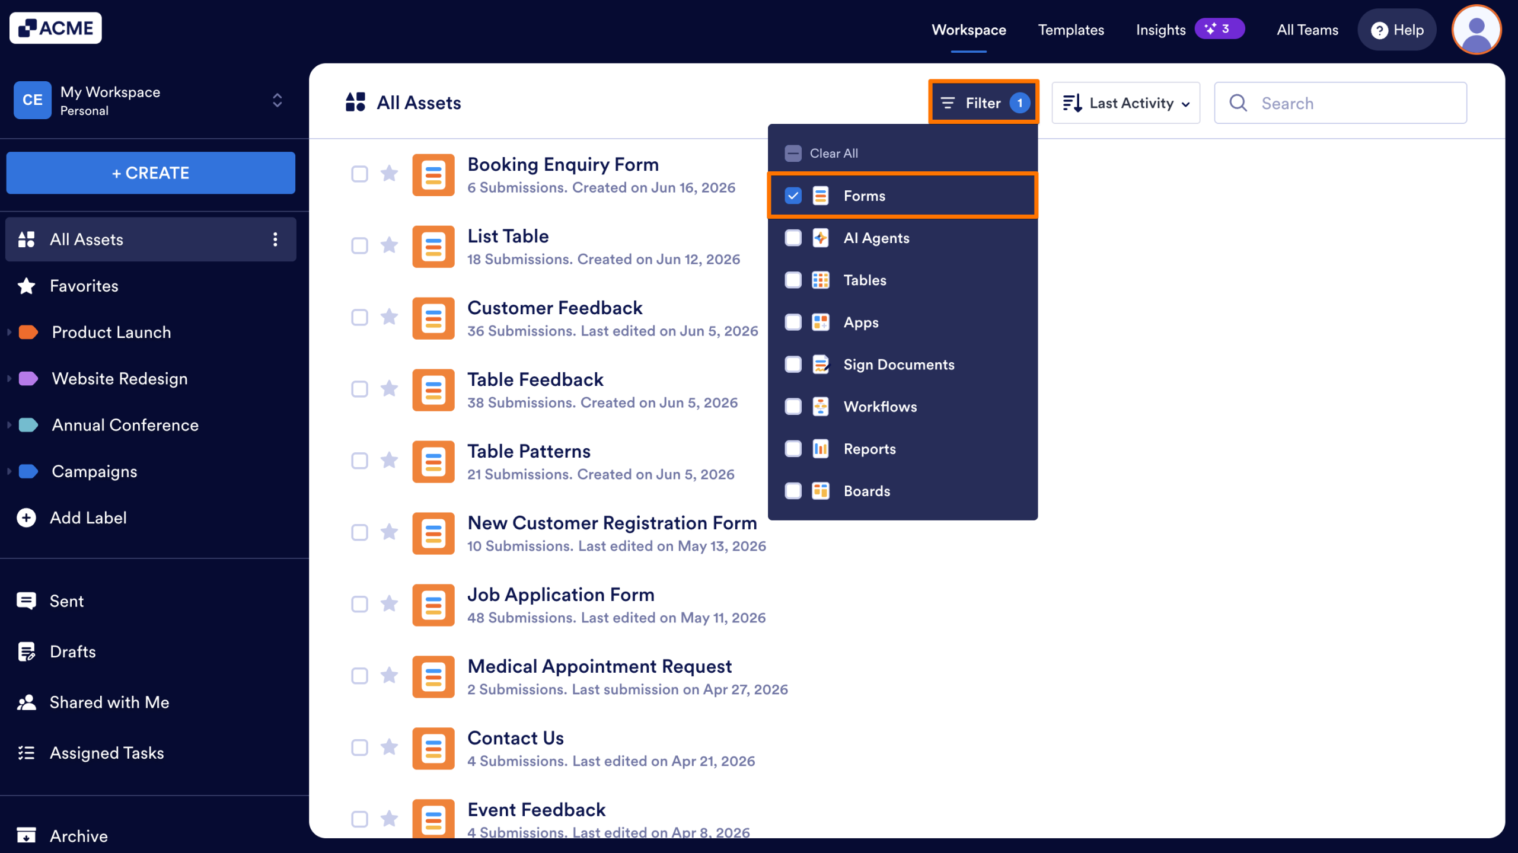
Task: Click the ACME logo
Action: [55, 28]
